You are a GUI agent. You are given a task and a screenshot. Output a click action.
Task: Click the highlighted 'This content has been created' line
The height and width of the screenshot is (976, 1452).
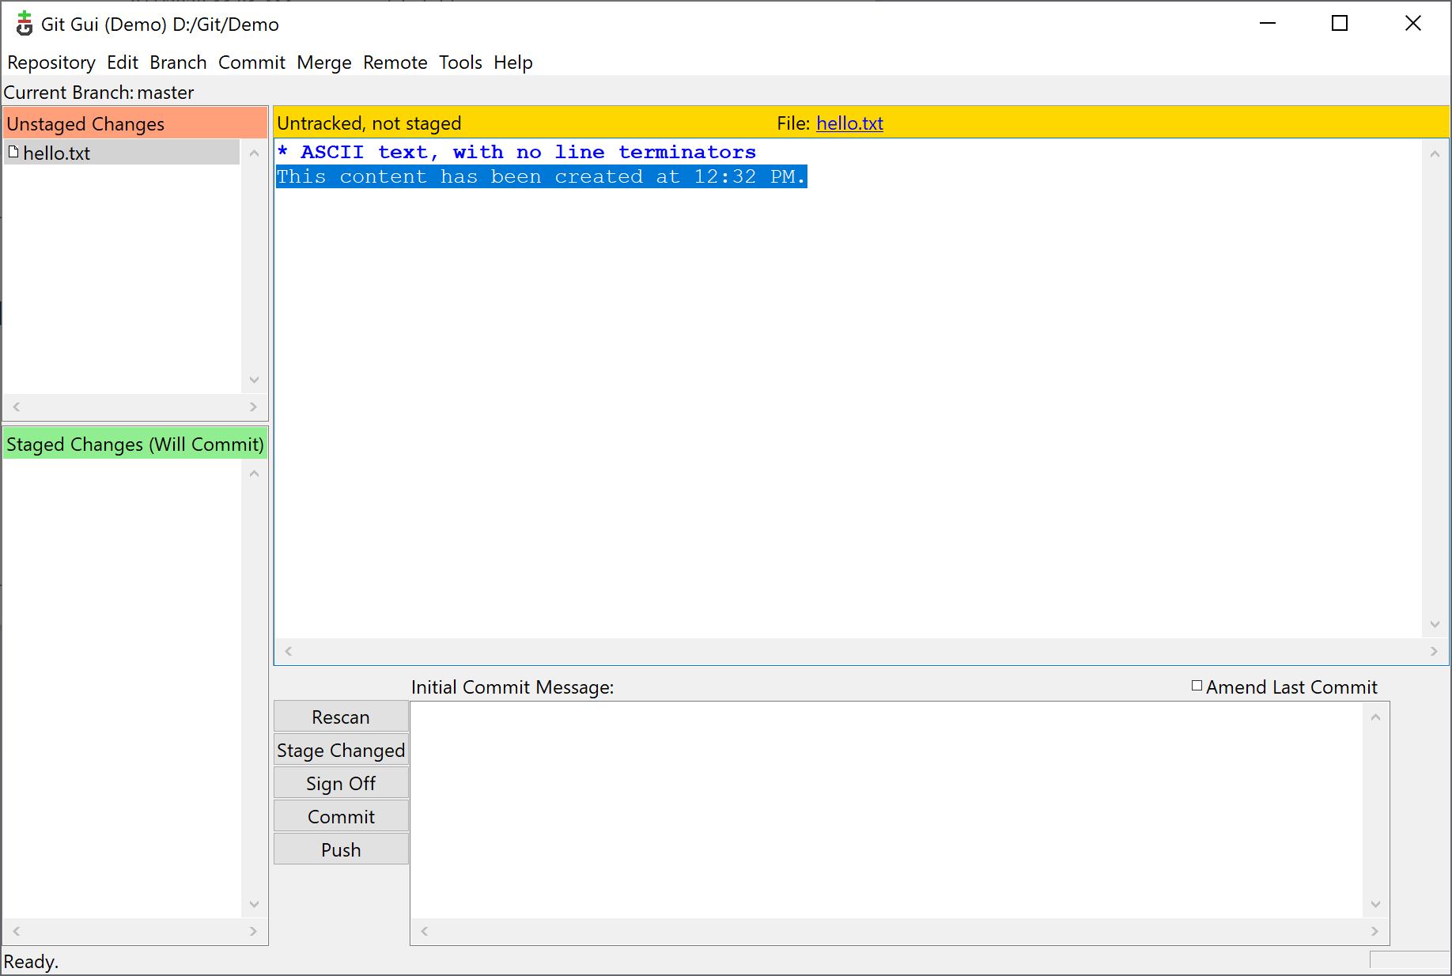coord(542,176)
